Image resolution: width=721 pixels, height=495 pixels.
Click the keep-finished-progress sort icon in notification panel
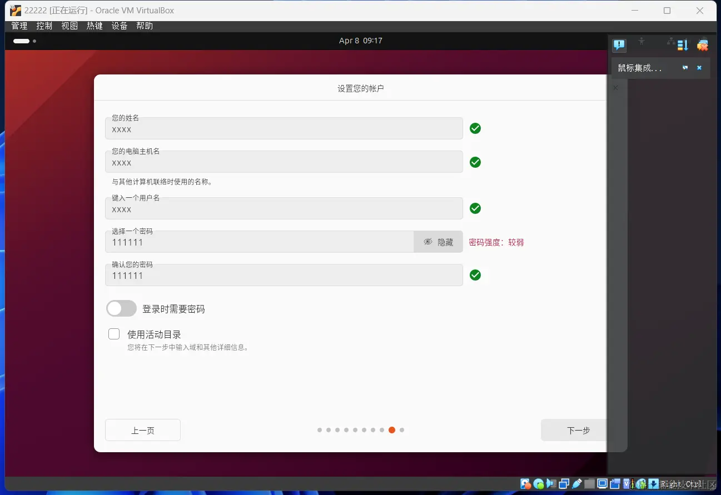[x=683, y=46]
